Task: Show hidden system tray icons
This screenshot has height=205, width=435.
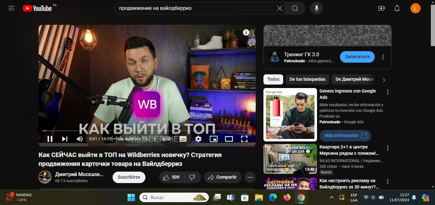Action: [331, 197]
